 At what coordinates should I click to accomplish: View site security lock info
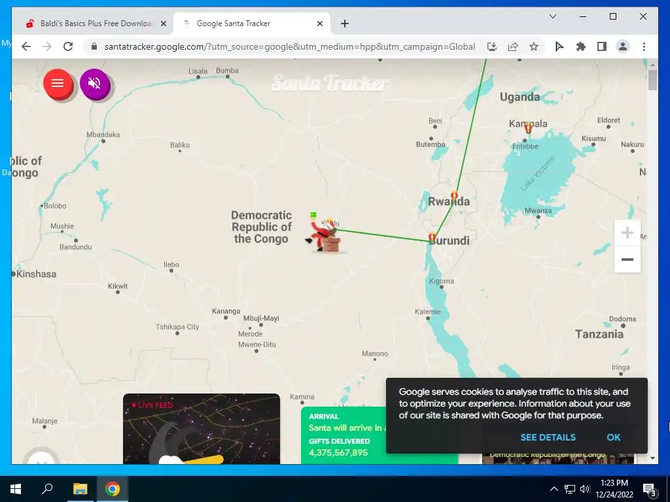click(x=94, y=46)
